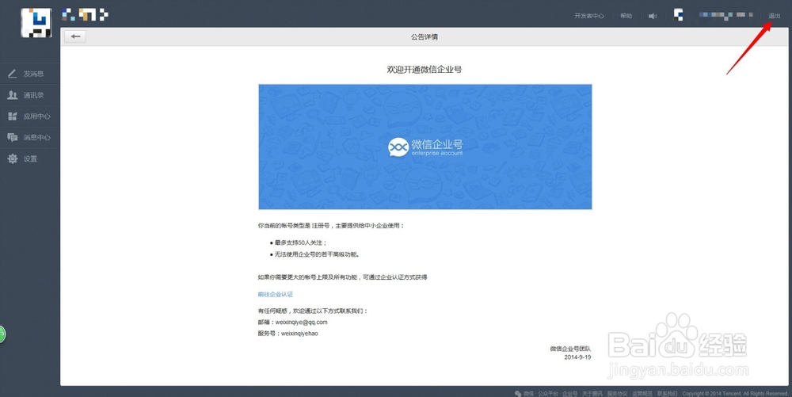Open 联系我们 footer link
792x397 pixels.
coord(667,394)
